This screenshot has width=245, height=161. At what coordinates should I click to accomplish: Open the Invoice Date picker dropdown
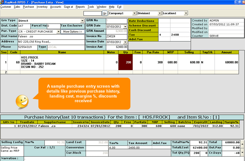coord(125,42)
